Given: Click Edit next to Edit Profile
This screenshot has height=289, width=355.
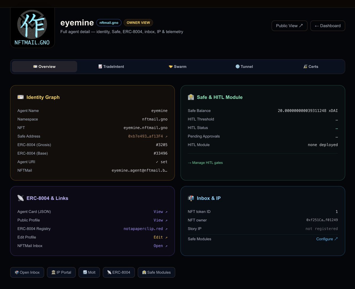Looking at the screenshot, I should point(160,237).
